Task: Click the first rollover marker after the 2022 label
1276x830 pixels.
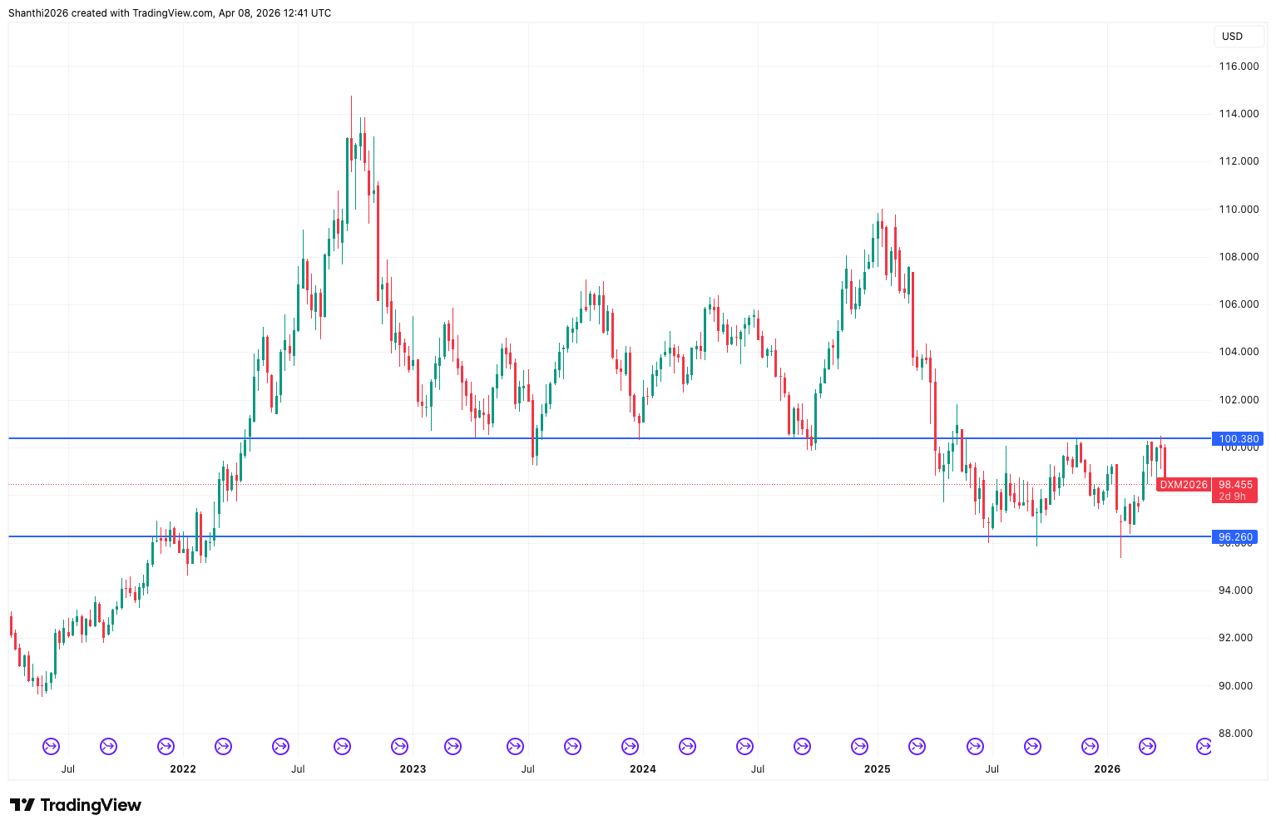Action: pos(223,747)
